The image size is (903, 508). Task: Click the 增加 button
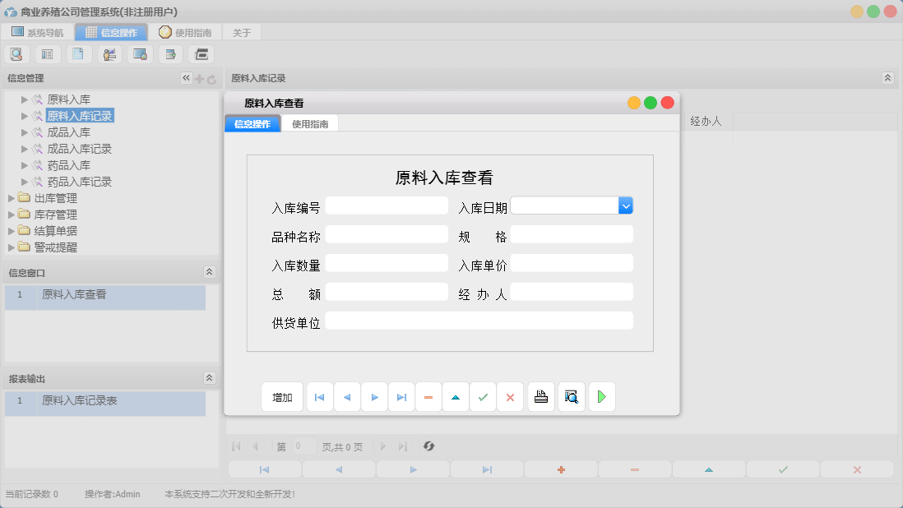pos(282,396)
